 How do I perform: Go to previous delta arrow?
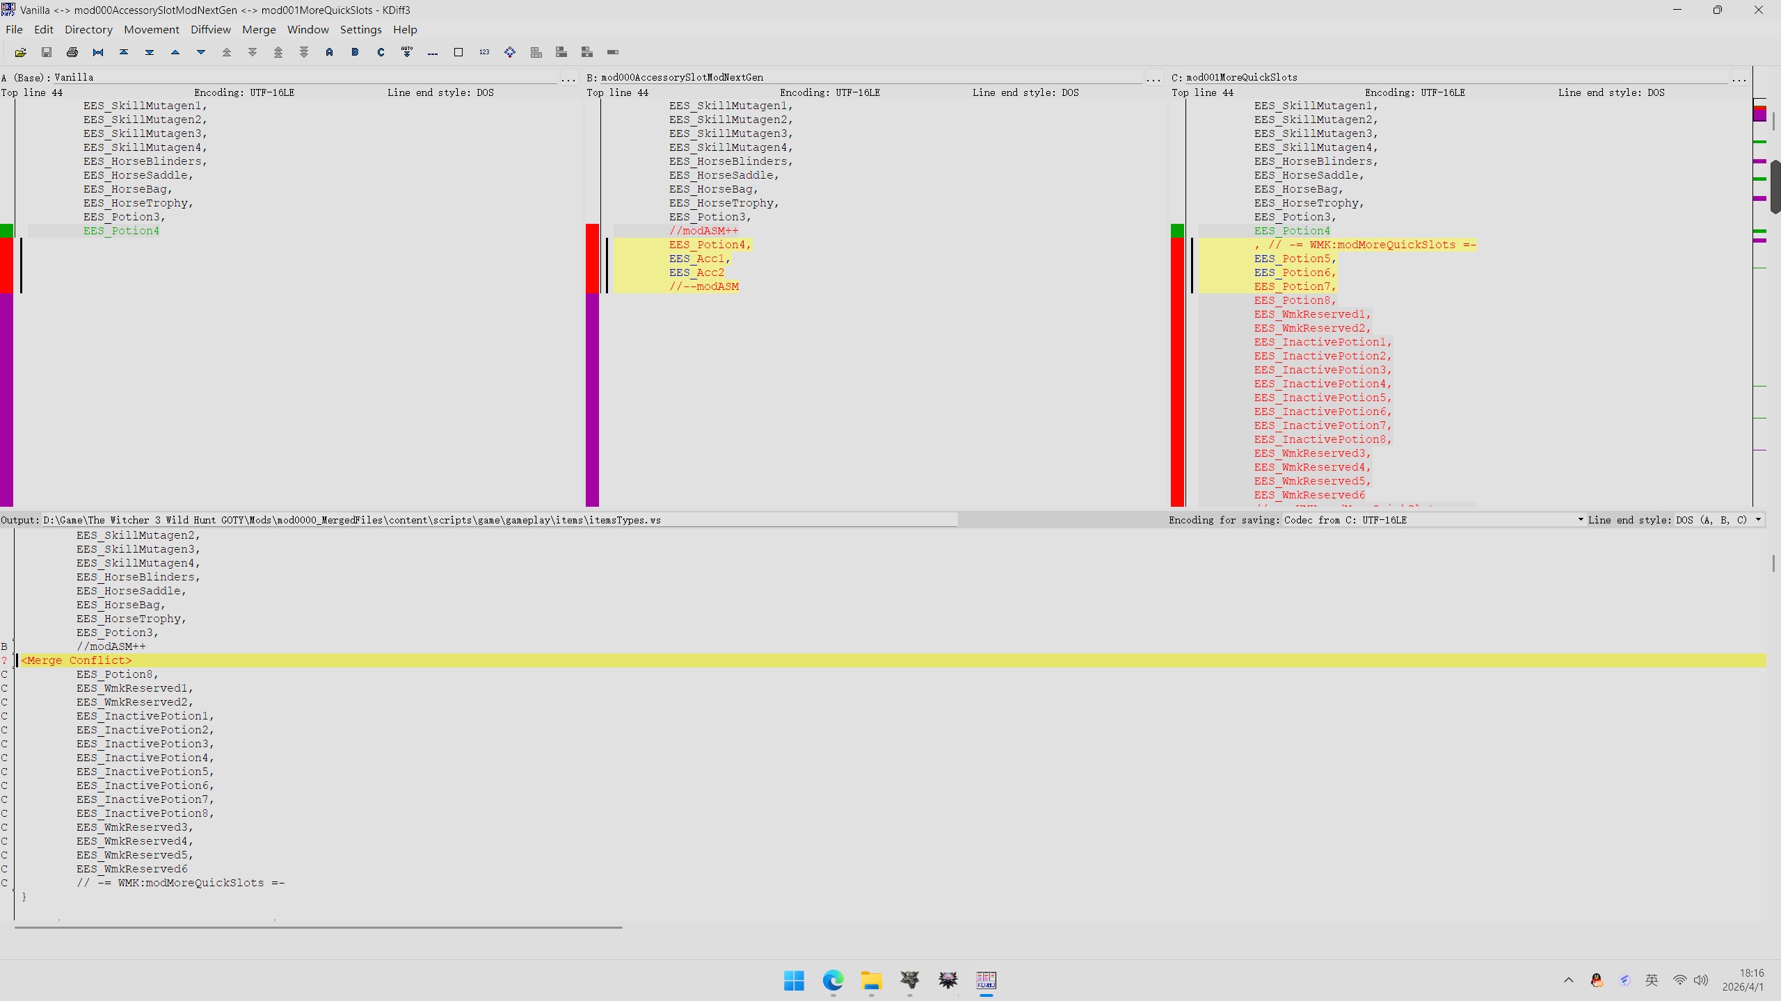pos(175,52)
